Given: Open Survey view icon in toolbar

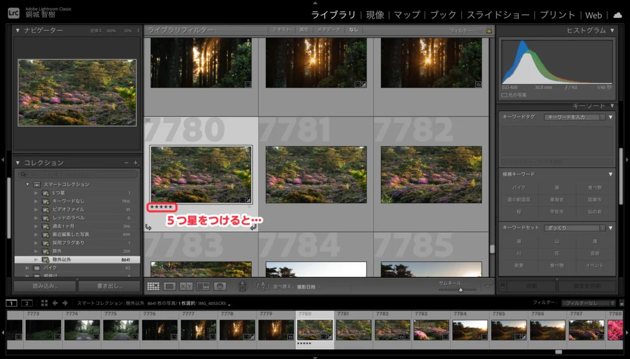Looking at the screenshot, I should (203, 286).
